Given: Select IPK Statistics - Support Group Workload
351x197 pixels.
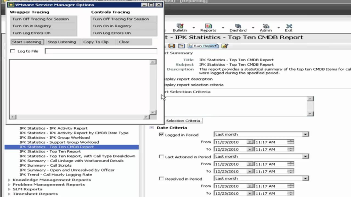Looking at the screenshot, I should pyautogui.click(x=59, y=142).
